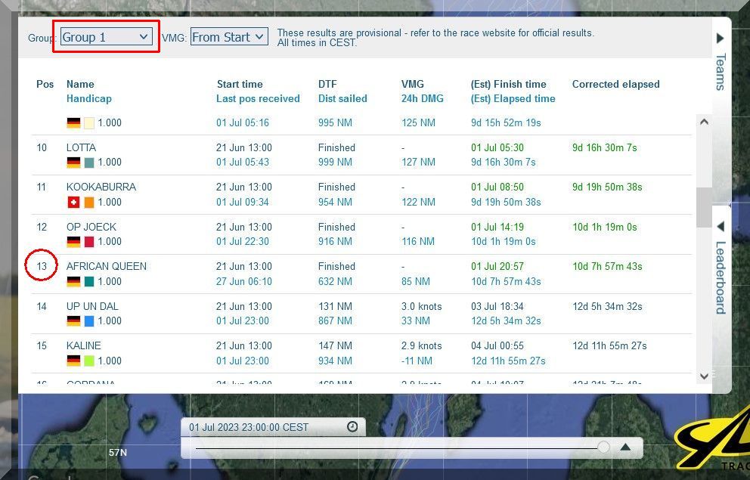The width and height of the screenshot is (750, 480).
Task: Click KOOKABURRA's orange color swatch
Action: [x=89, y=203]
